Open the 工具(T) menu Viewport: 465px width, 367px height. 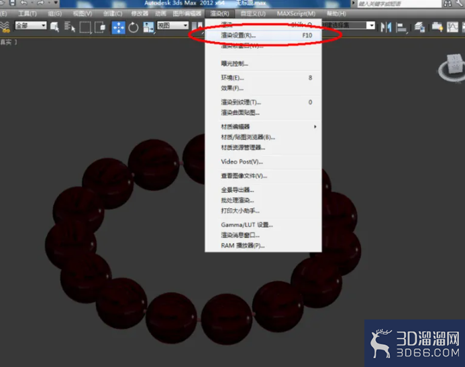click(x=28, y=13)
